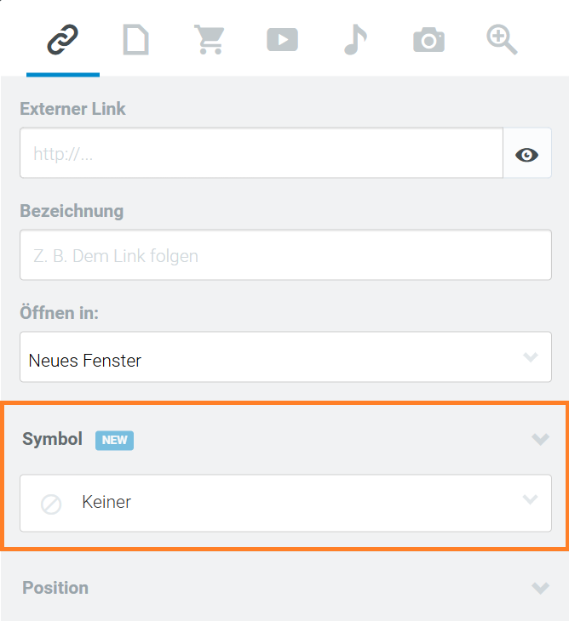The height and width of the screenshot is (621, 569).
Task: Click the NEW badge next to Symbol
Action: 114,440
